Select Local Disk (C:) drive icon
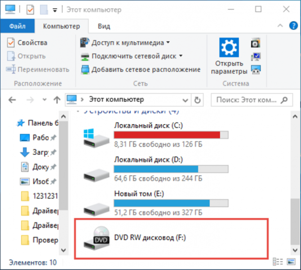301x270 pixels. (x=97, y=138)
